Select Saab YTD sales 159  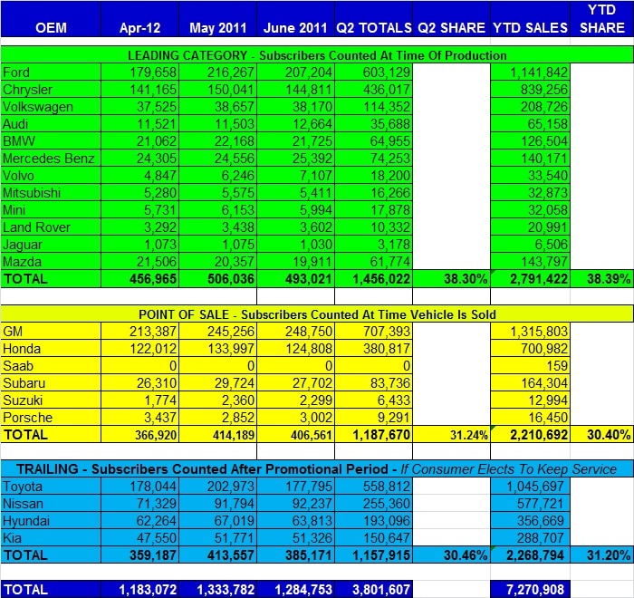pyautogui.click(x=557, y=366)
